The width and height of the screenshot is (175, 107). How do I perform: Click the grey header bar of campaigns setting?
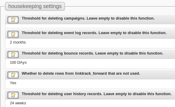pos(90,20)
